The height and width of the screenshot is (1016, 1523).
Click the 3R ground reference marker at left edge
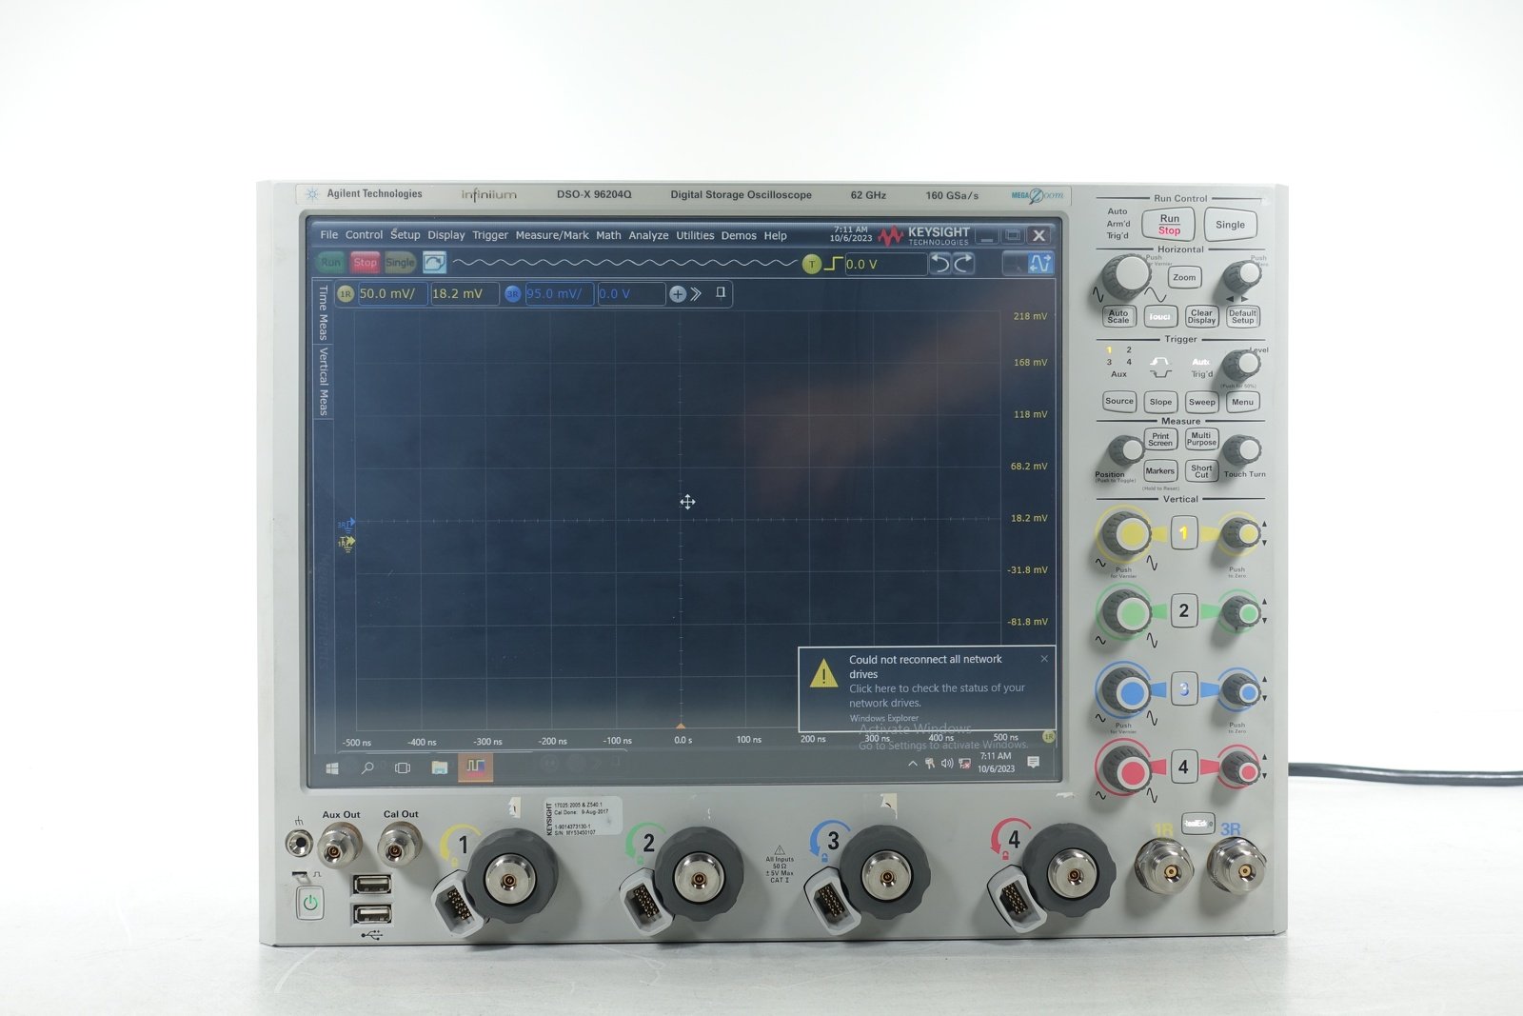346,525
